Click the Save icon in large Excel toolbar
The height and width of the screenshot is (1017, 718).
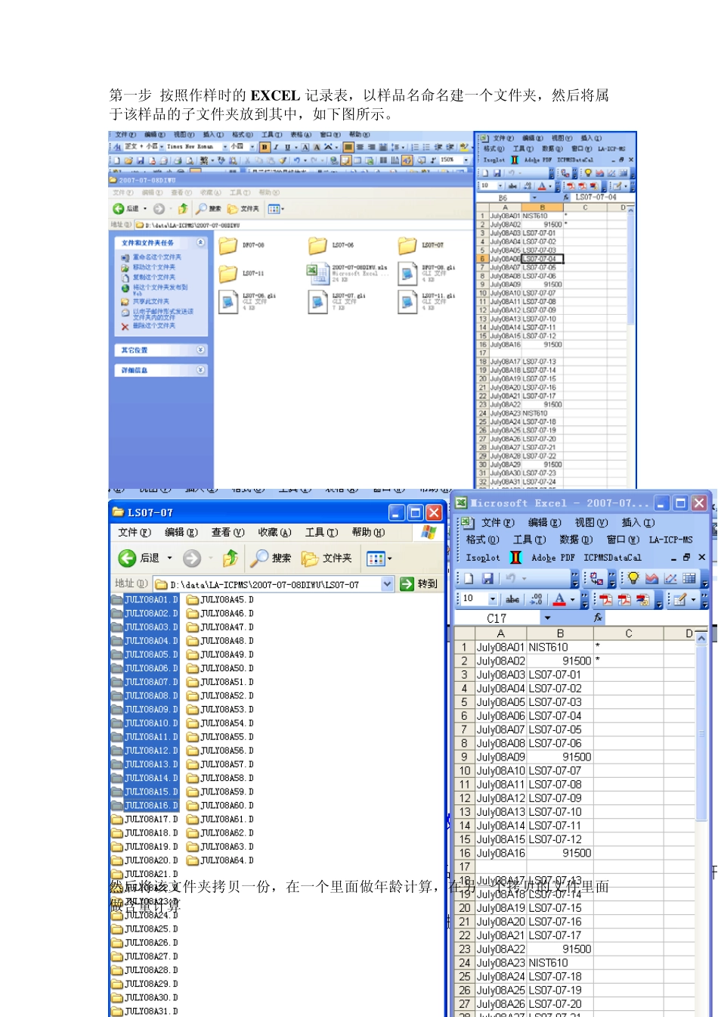pyautogui.click(x=487, y=579)
